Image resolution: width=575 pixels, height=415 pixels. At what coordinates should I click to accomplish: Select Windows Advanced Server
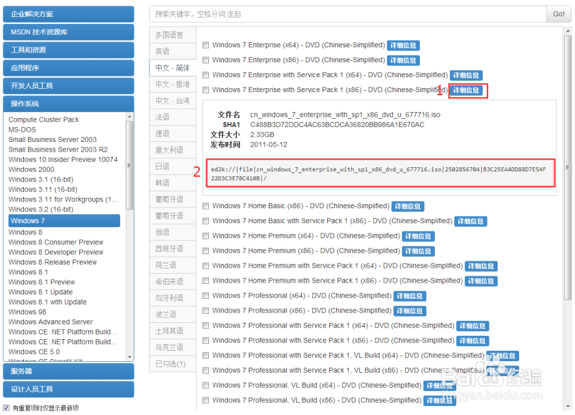51,322
